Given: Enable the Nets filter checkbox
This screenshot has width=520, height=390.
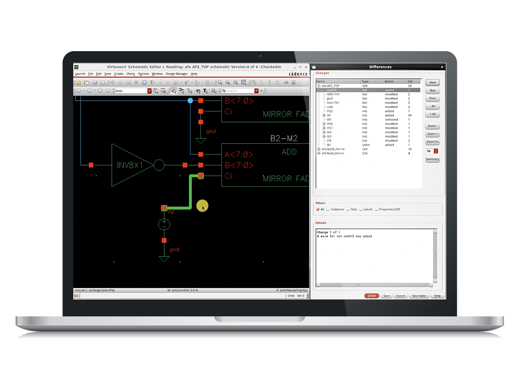Looking at the screenshot, I should pos(348,209).
